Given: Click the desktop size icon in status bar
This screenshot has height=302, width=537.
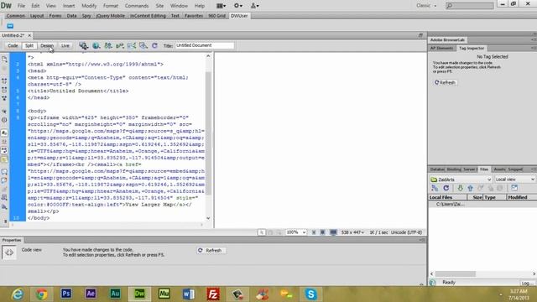Looking at the screenshot, I should click(x=333, y=232).
